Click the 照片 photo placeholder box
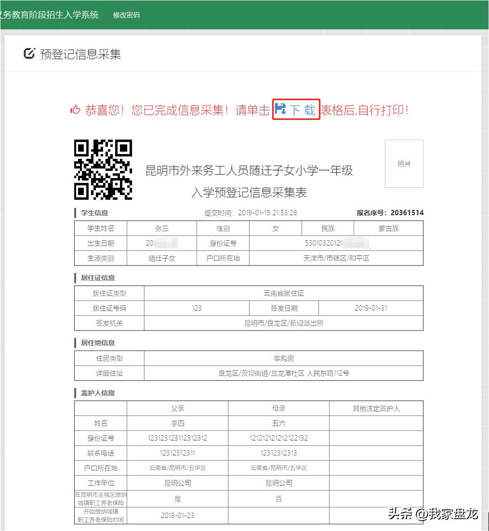Screen dimensions: 489x531 pos(403,163)
